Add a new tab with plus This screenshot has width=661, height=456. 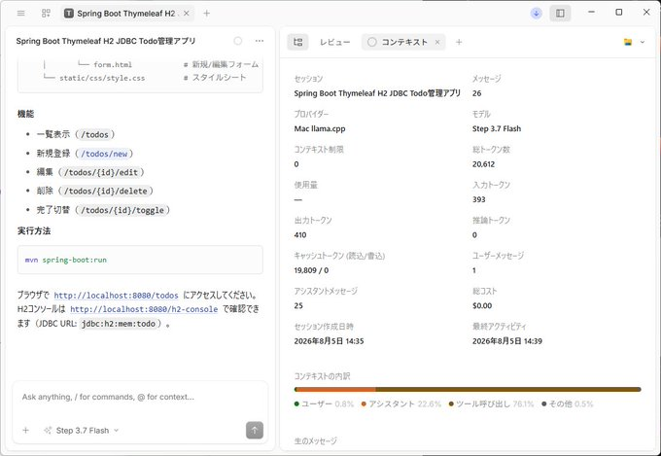point(206,14)
